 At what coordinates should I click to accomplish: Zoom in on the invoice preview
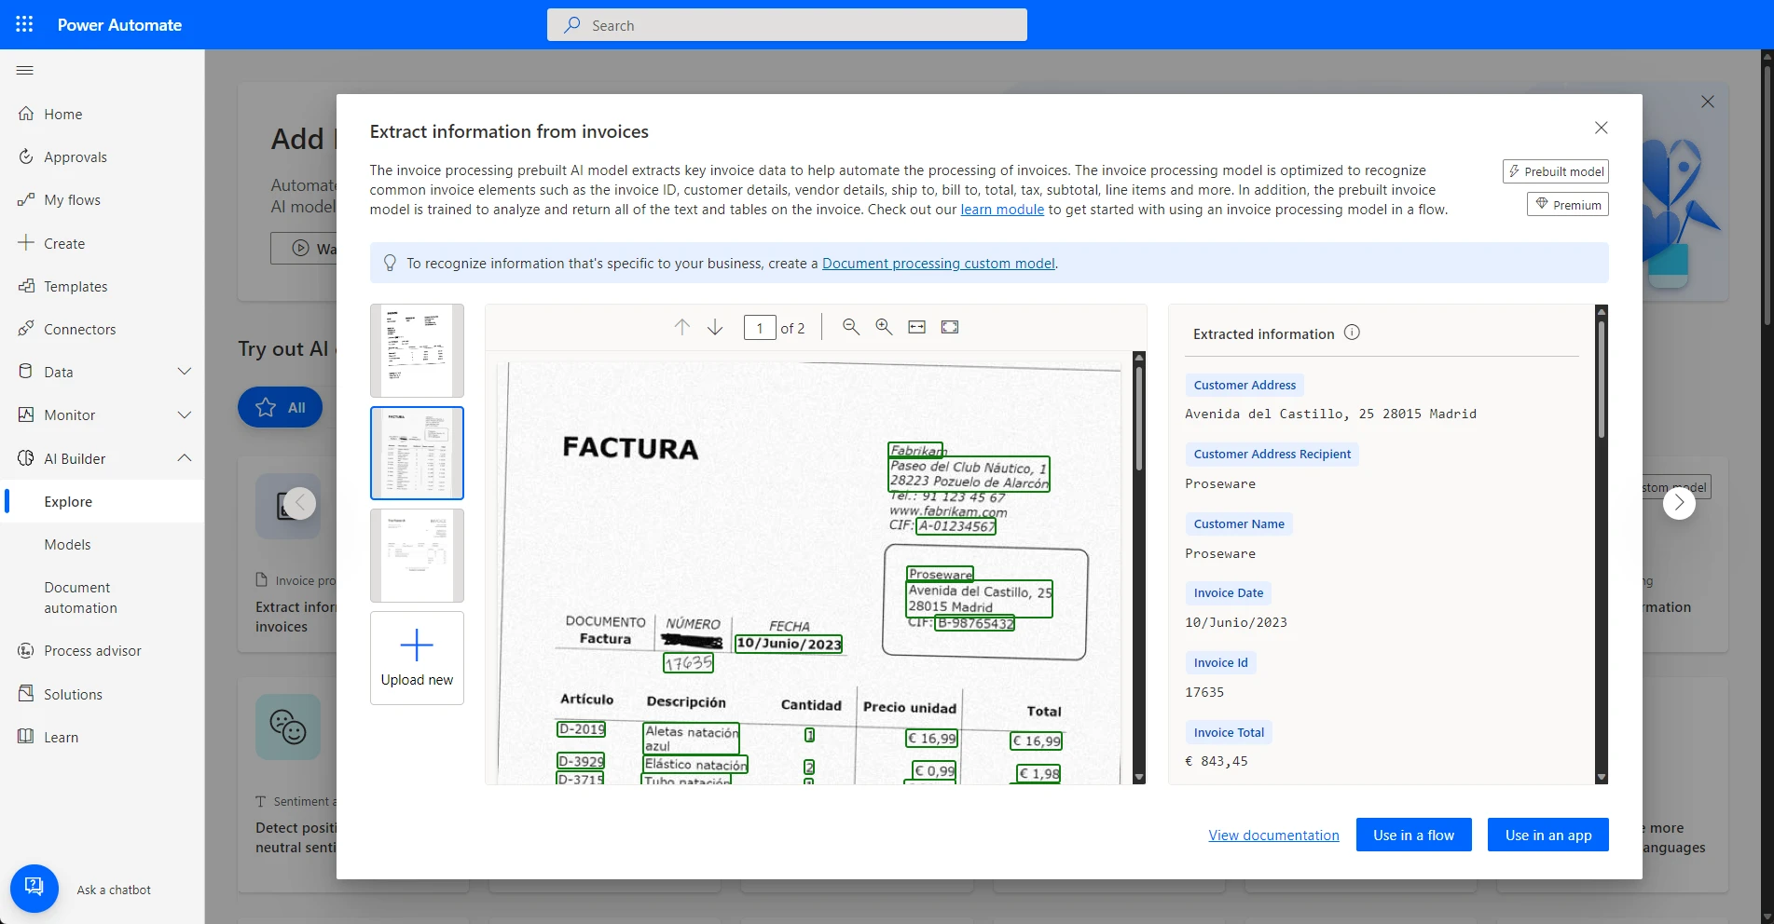[883, 327]
